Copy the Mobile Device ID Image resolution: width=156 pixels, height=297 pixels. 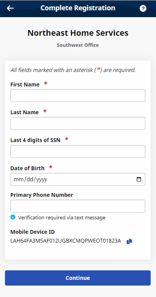click(x=129, y=241)
